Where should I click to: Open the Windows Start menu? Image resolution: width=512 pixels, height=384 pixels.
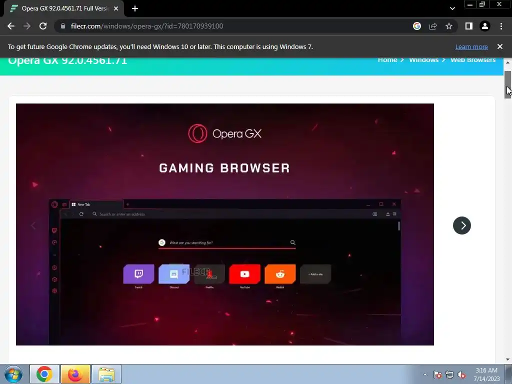point(13,374)
